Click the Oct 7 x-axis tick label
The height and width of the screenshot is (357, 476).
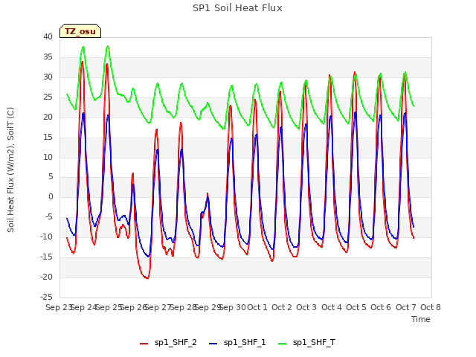point(406,307)
